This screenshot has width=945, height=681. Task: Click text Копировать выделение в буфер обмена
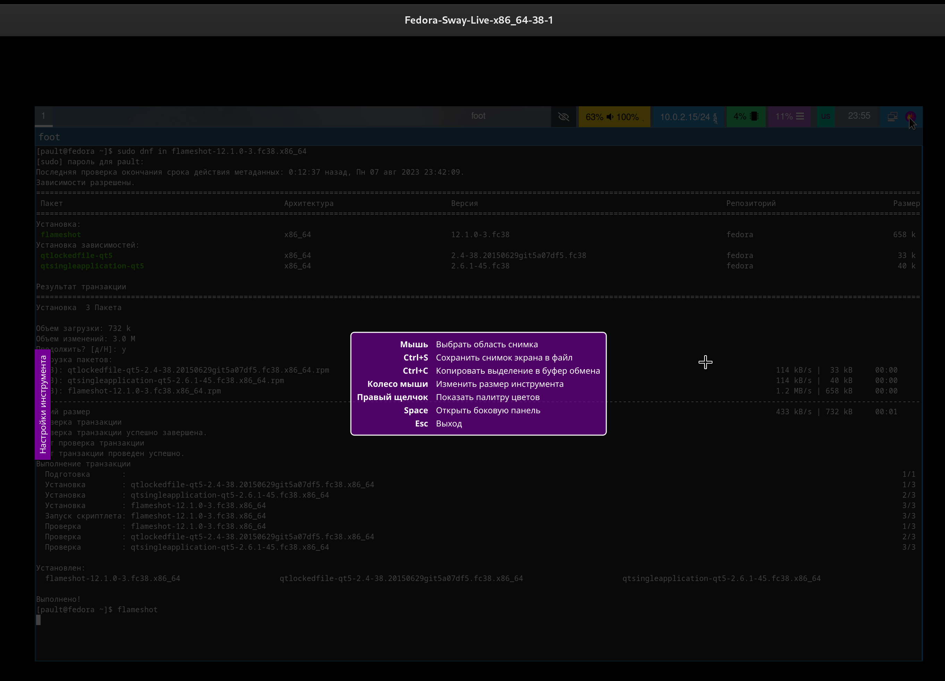tap(518, 371)
